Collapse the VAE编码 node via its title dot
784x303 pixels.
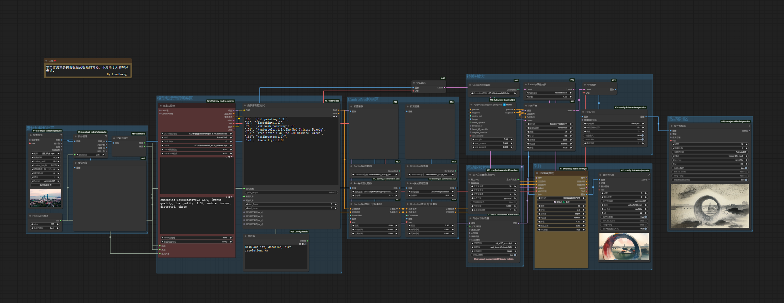pos(414,83)
